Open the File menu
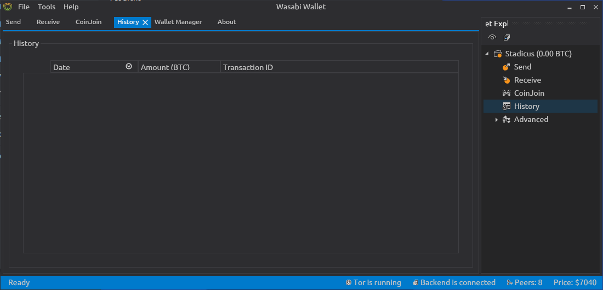 [24, 7]
